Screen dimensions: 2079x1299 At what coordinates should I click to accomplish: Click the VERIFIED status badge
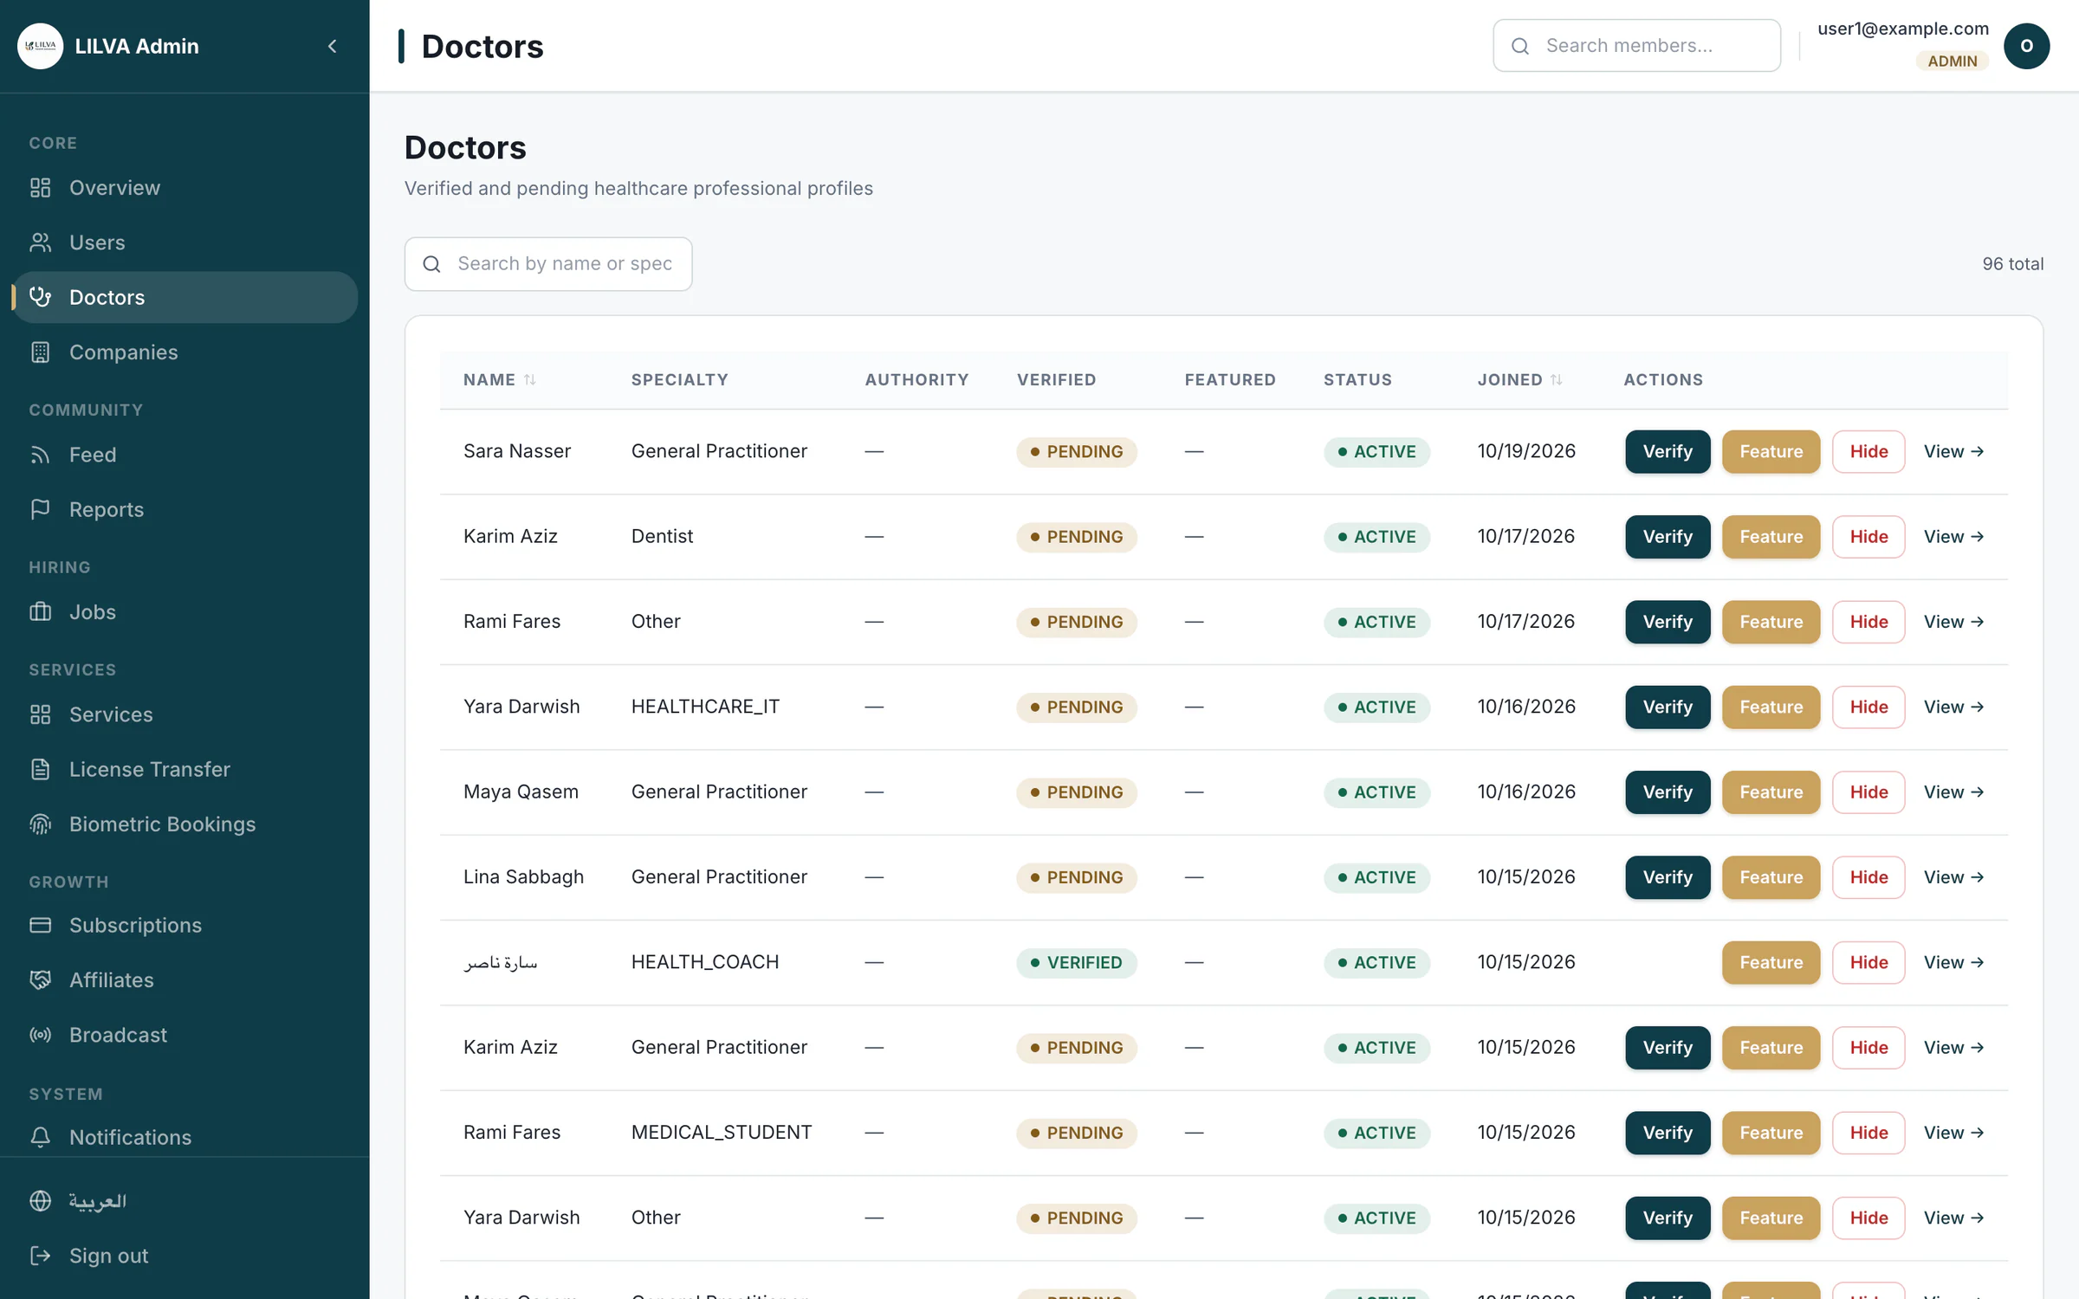pyautogui.click(x=1077, y=962)
